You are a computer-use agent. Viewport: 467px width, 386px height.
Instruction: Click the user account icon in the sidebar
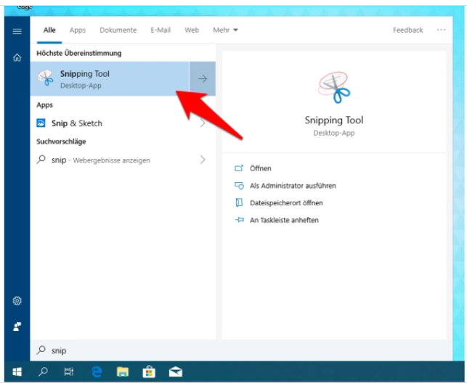point(17,327)
